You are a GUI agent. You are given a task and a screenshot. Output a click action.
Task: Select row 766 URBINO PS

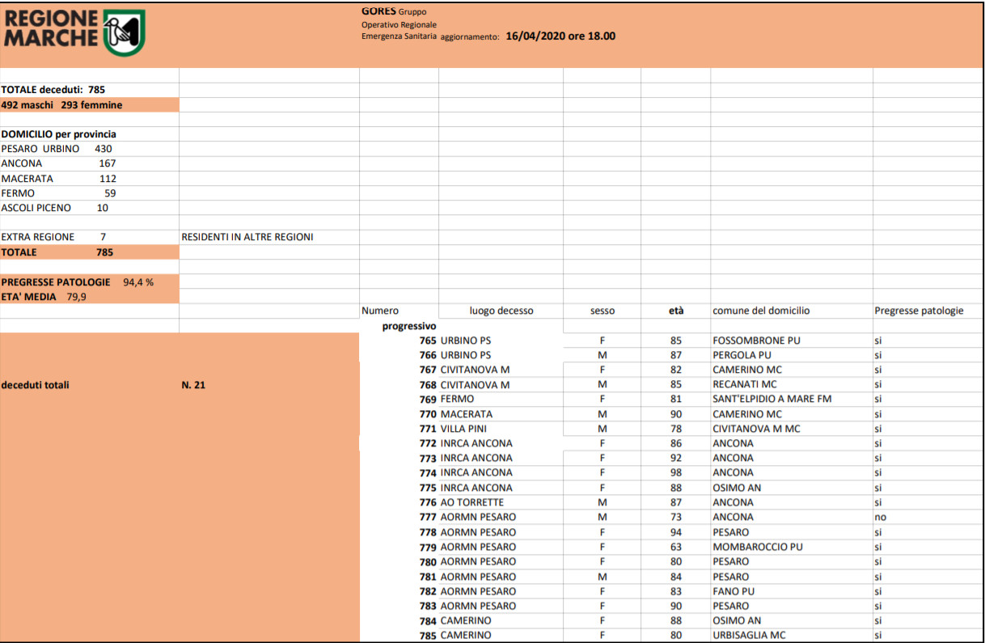click(671, 355)
